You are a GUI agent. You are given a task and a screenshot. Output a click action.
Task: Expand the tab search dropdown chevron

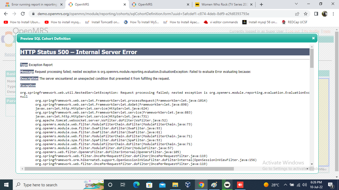[x=296, y=4]
